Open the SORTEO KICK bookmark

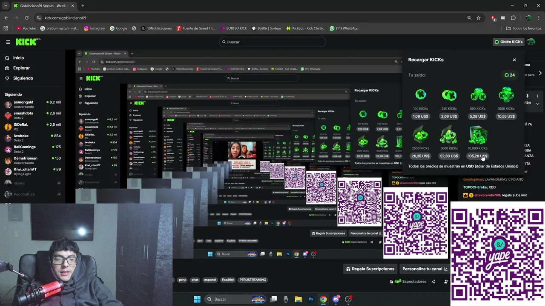[234, 28]
